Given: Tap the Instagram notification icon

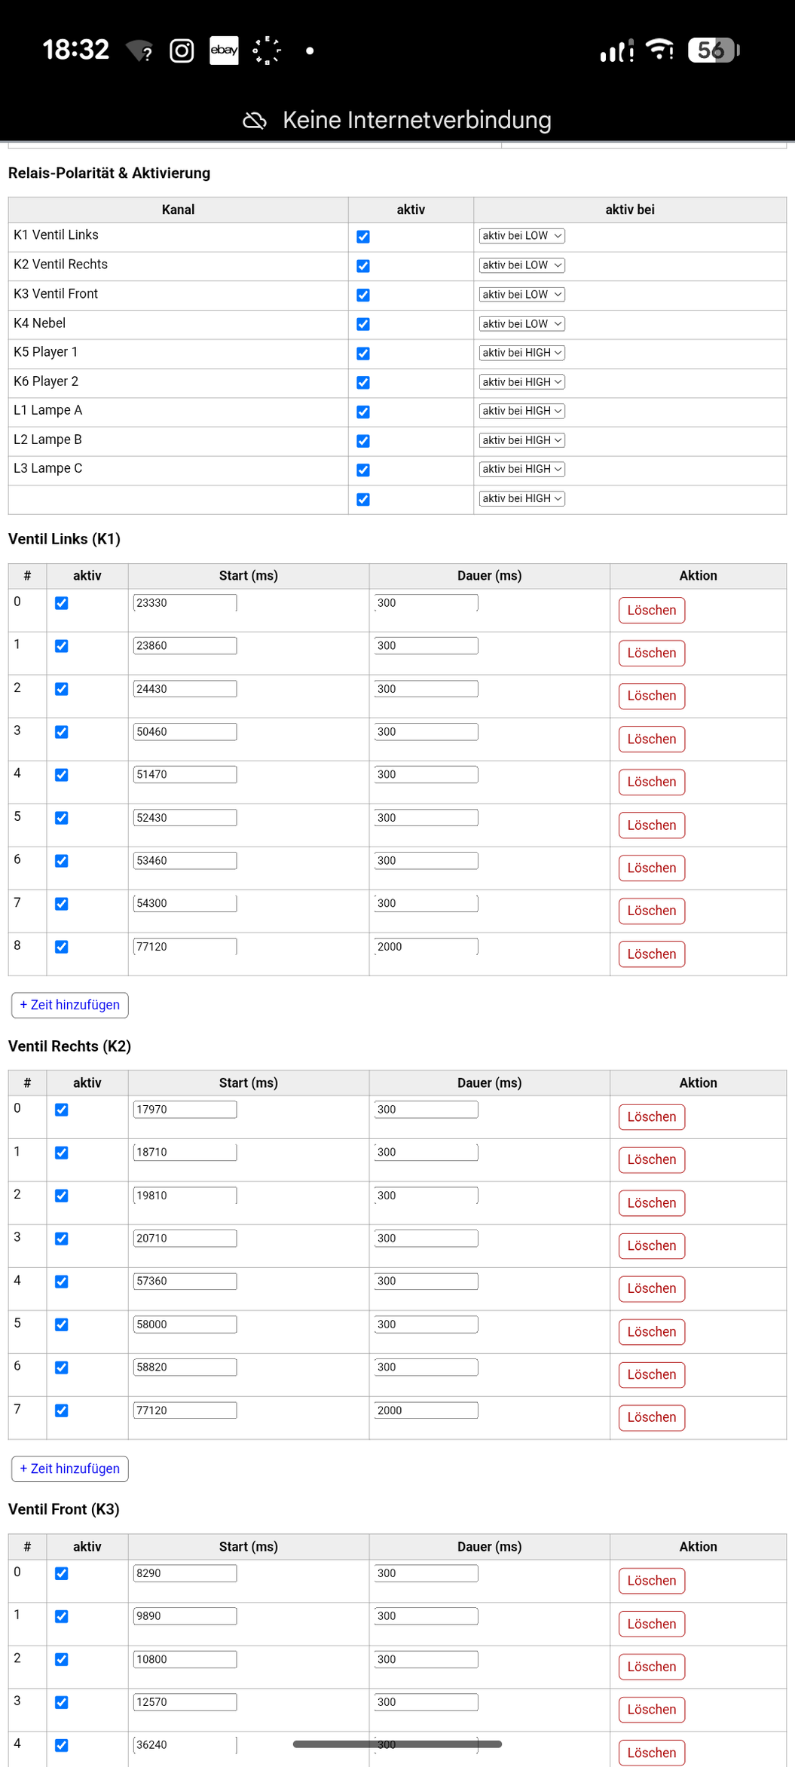Looking at the screenshot, I should 182,51.
